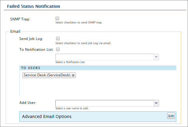The image size is (188, 127).
Task: Focus the Add User name field
Action: pos(104,103)
